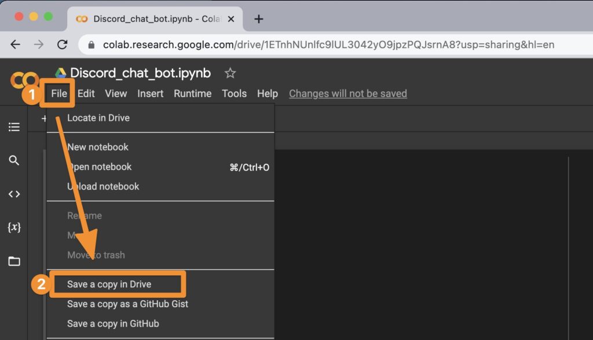Open the code snippets icon
The image size is (593, 340).
click(x=14, y=194)
